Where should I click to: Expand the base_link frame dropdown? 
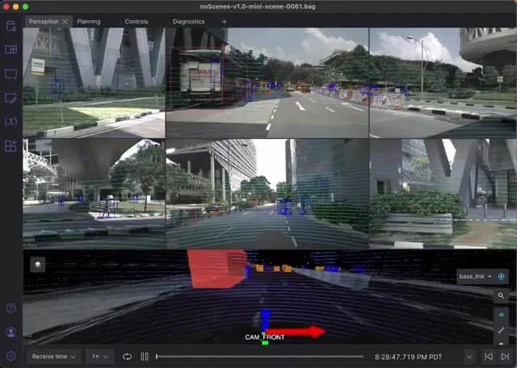pyautogui.click(x=477, y=276)
